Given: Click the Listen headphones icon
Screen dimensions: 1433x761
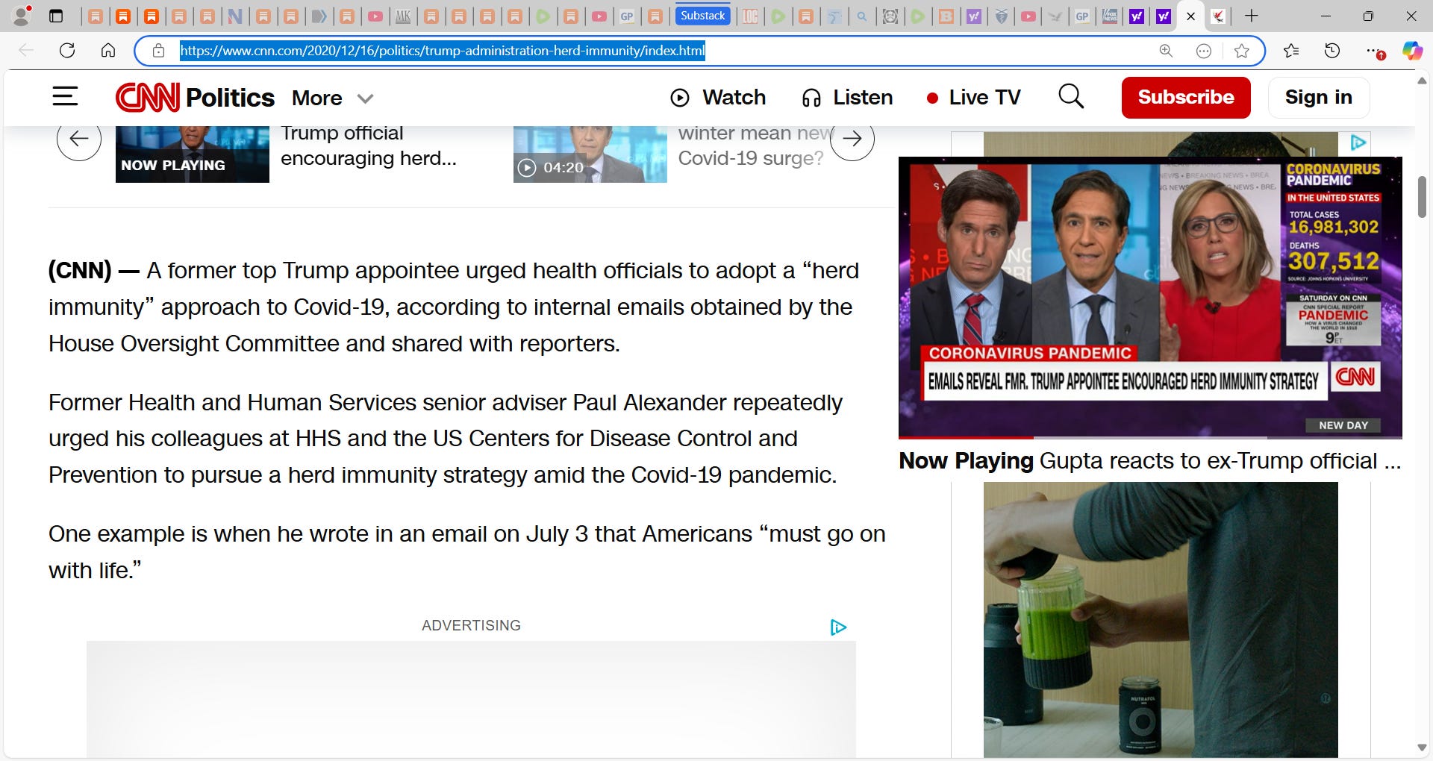Looking at the screenshot, I should click(x=811, y=98).
